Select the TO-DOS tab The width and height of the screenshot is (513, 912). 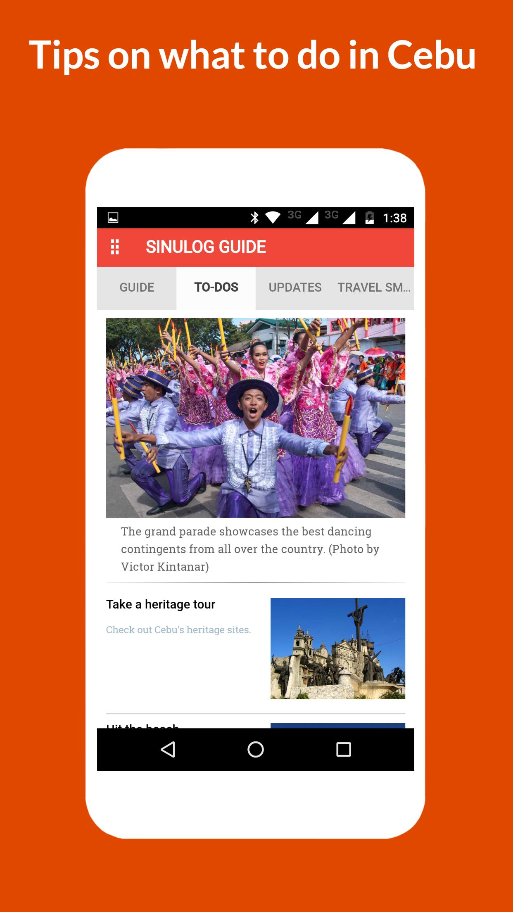(x=216, y=288)
